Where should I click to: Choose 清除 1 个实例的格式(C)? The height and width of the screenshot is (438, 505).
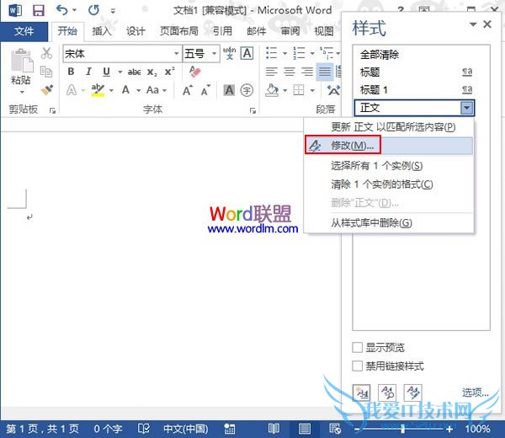click(389, 184)
